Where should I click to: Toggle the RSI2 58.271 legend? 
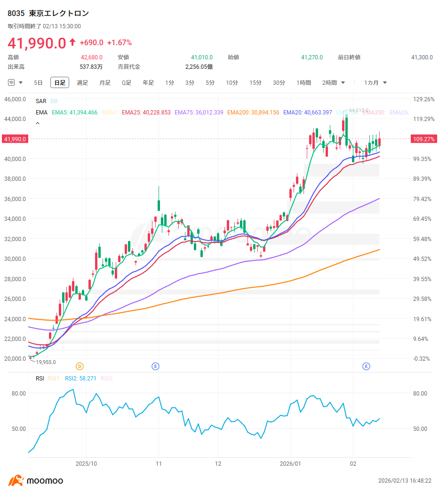(x=80, y=378)
